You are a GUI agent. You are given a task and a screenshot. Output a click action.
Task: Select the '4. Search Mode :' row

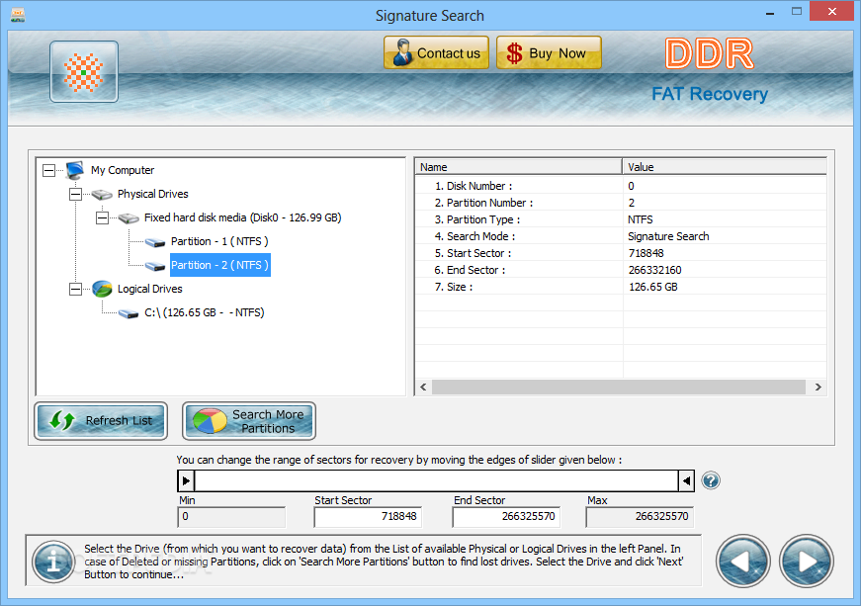621,236
